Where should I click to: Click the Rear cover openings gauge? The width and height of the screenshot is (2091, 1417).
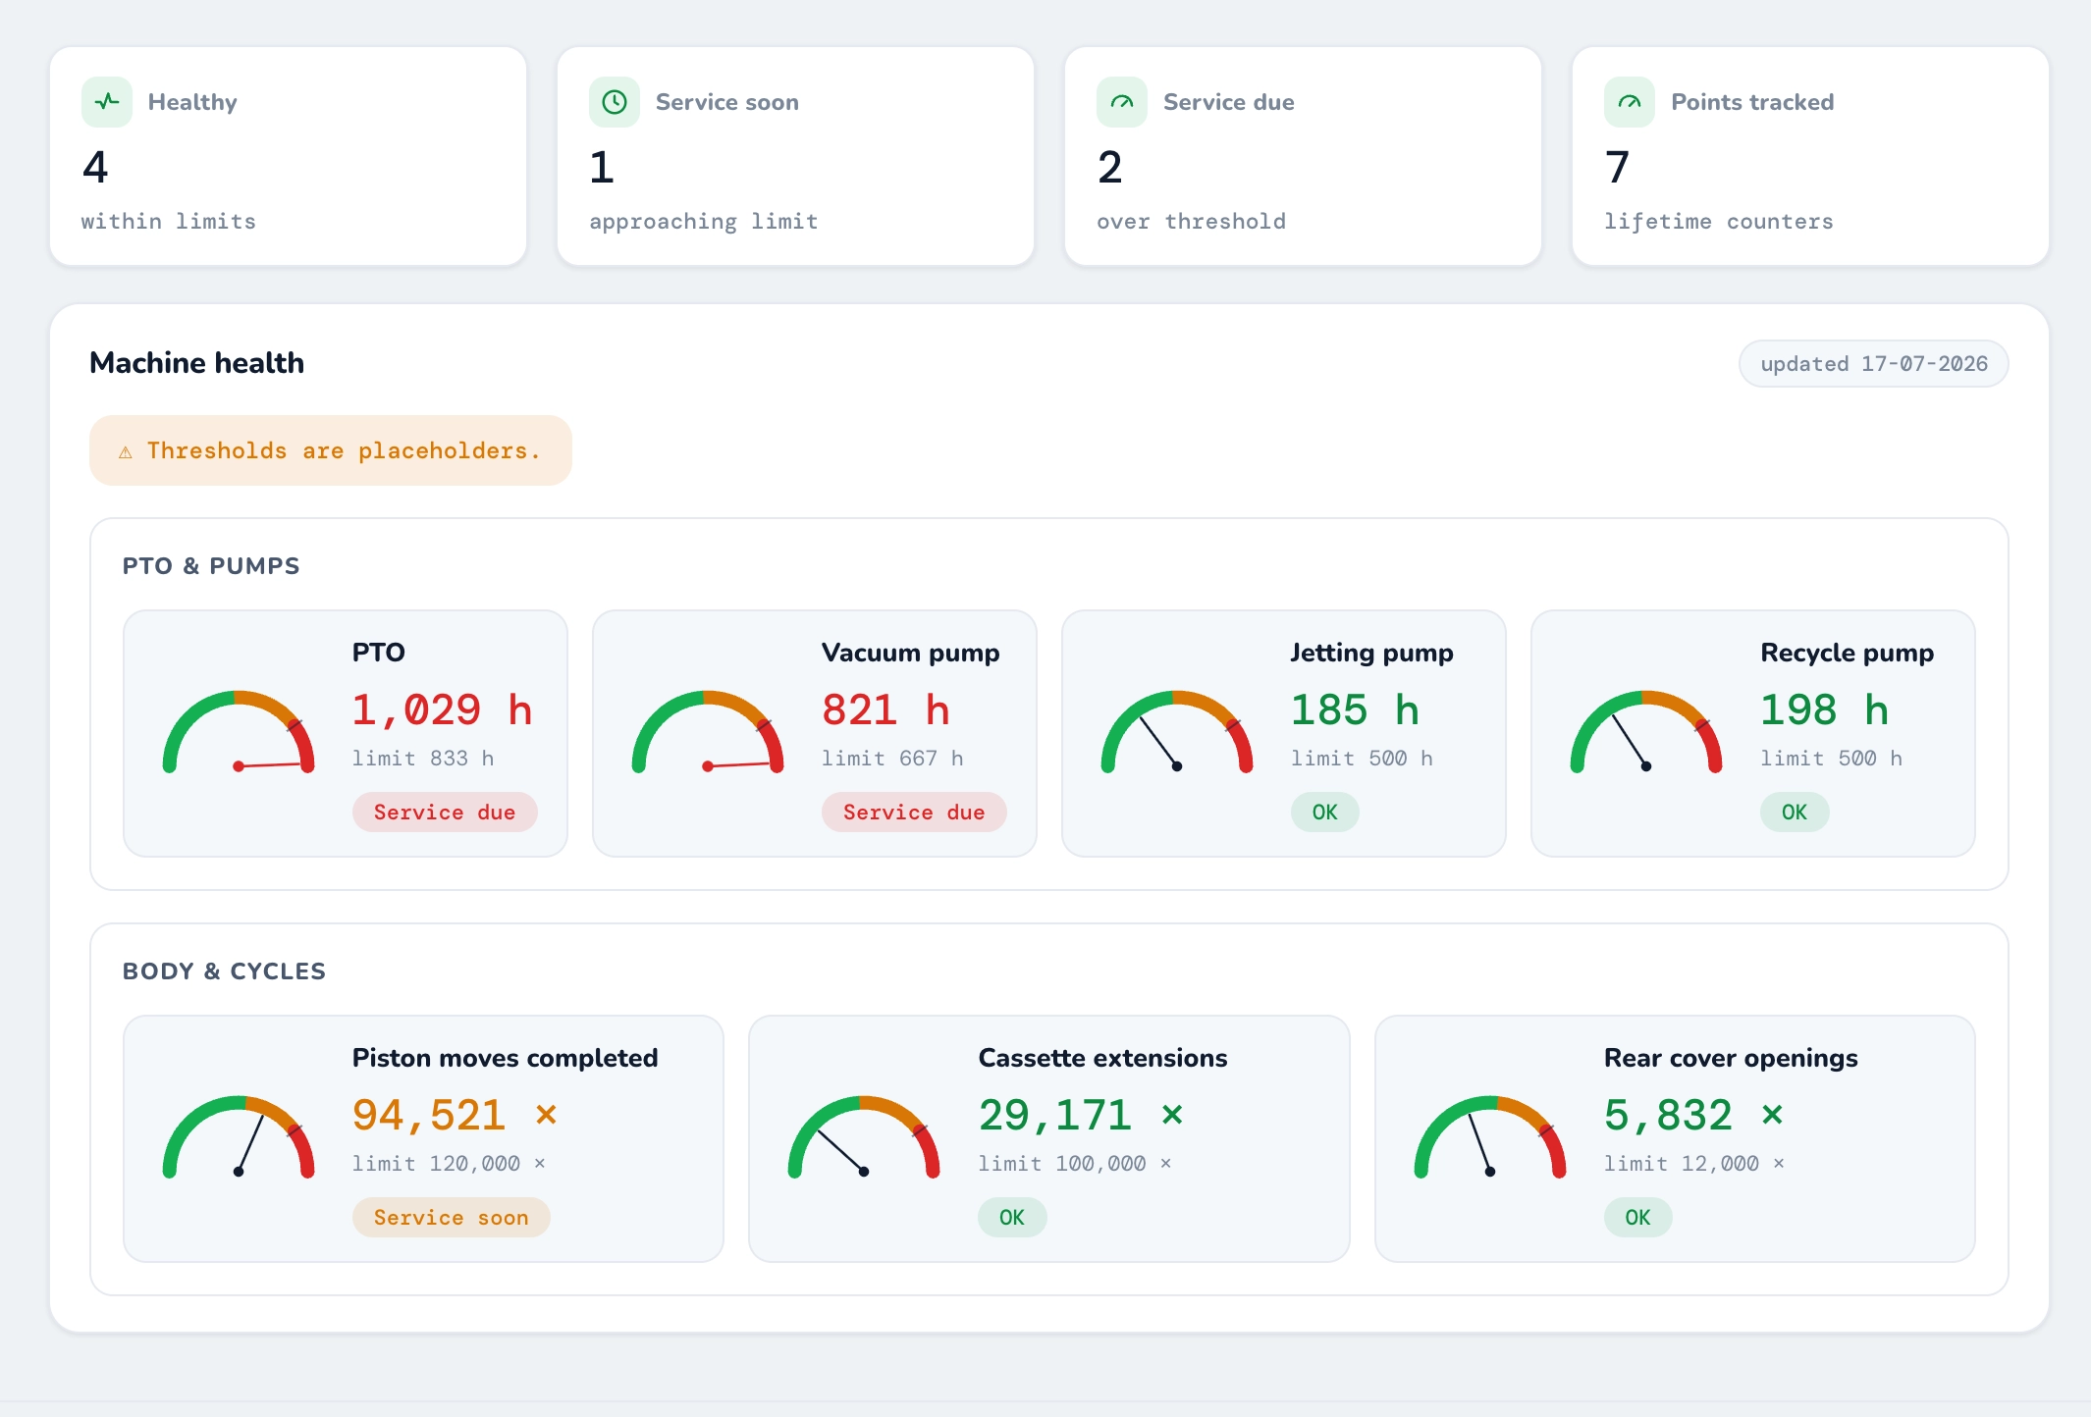click(1490, 1137)
